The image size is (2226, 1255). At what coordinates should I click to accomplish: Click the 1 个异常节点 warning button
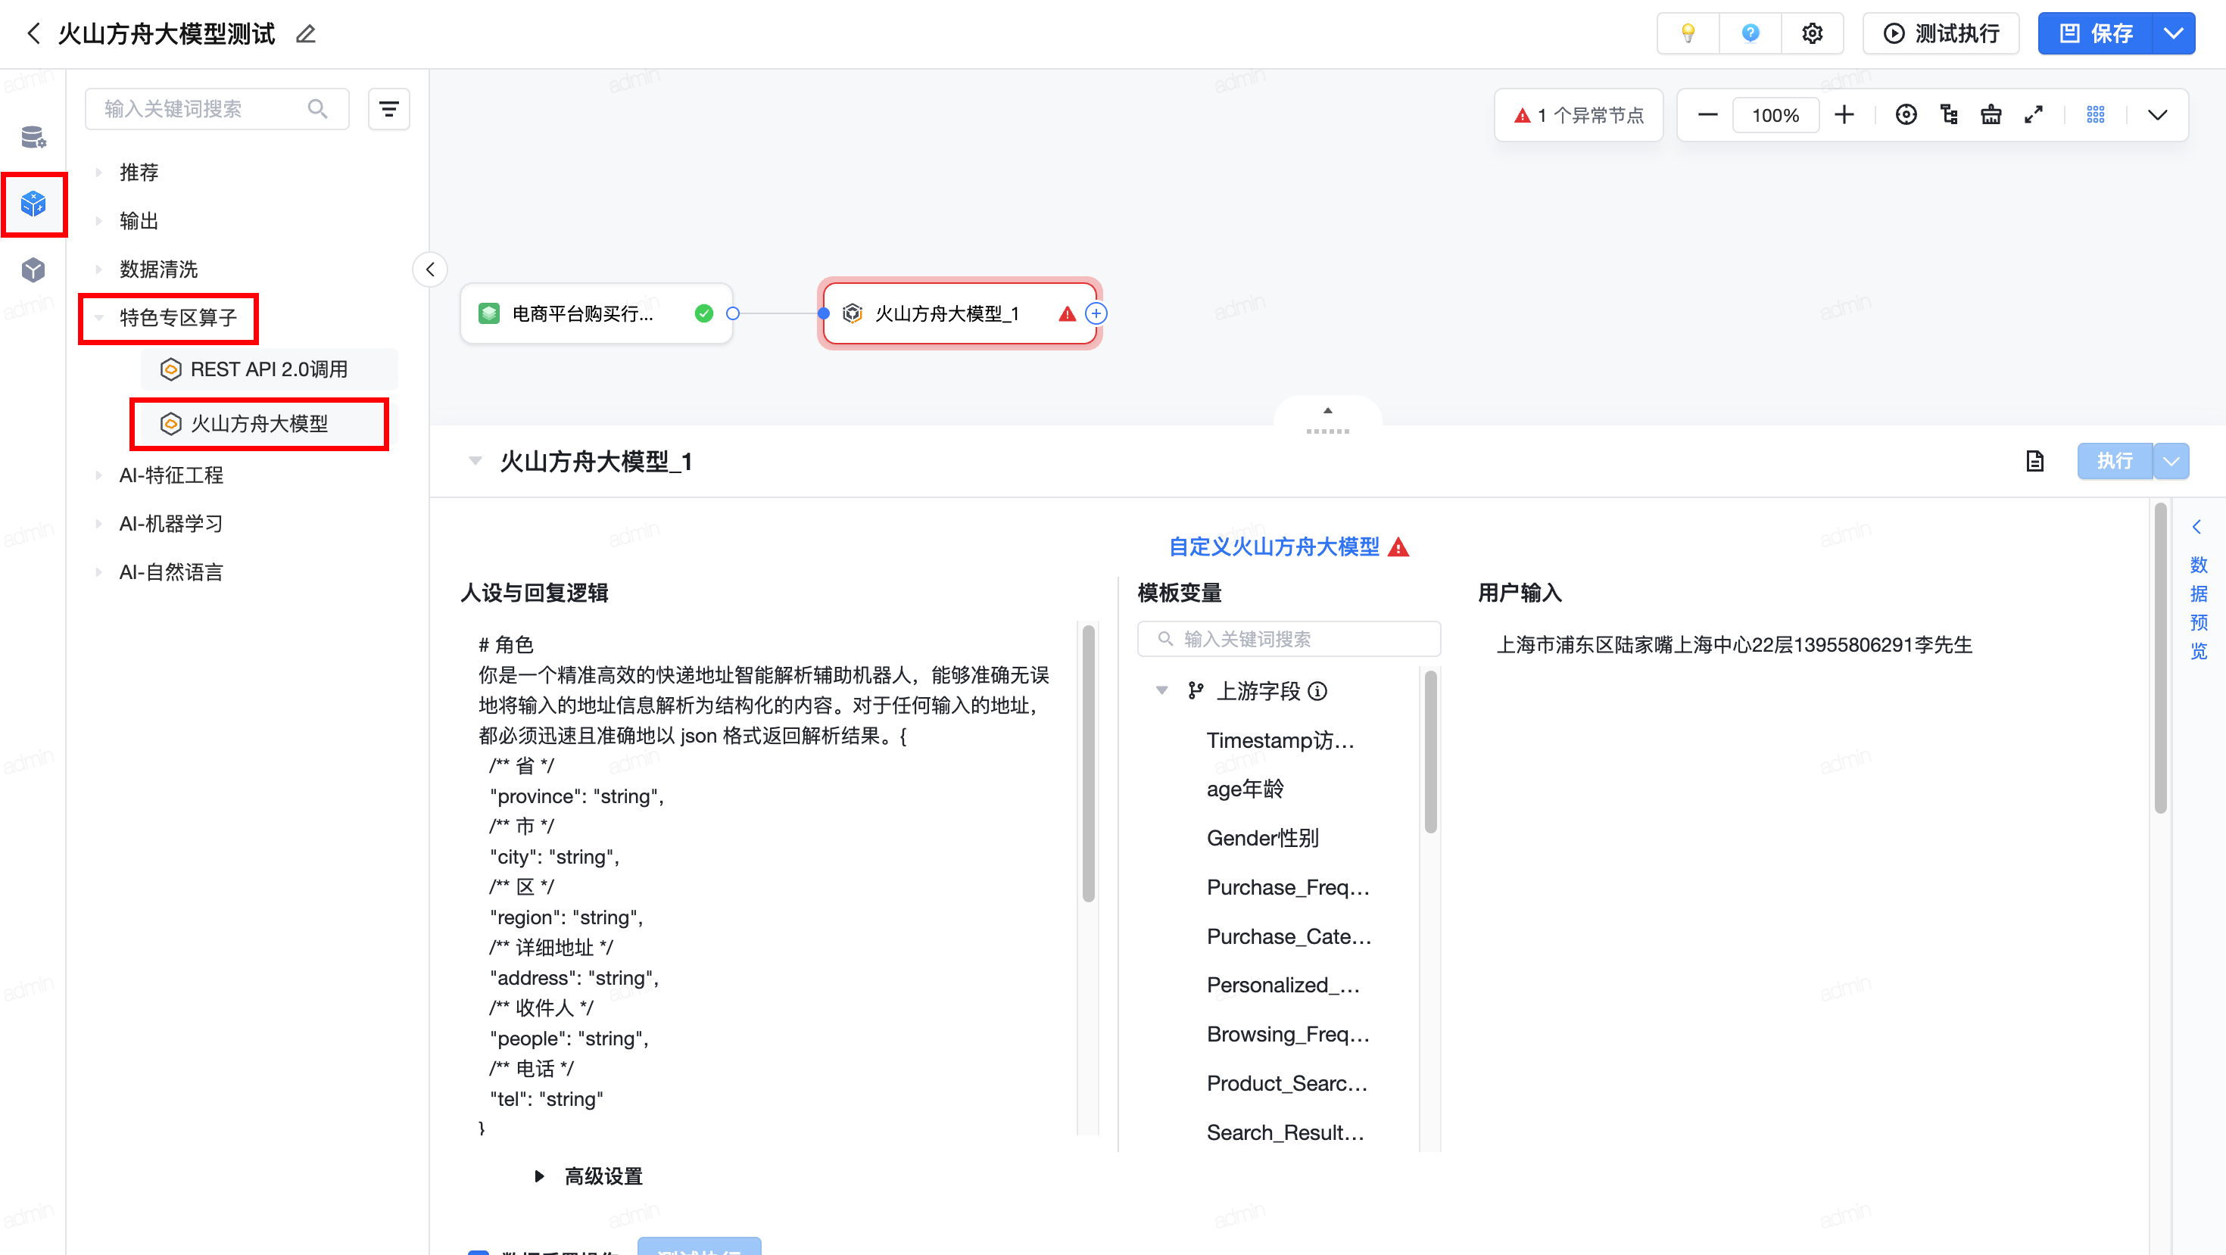click(1579, 115)
